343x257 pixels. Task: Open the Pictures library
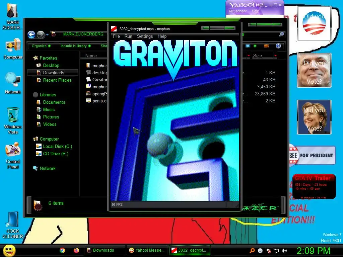click(51, 117)
